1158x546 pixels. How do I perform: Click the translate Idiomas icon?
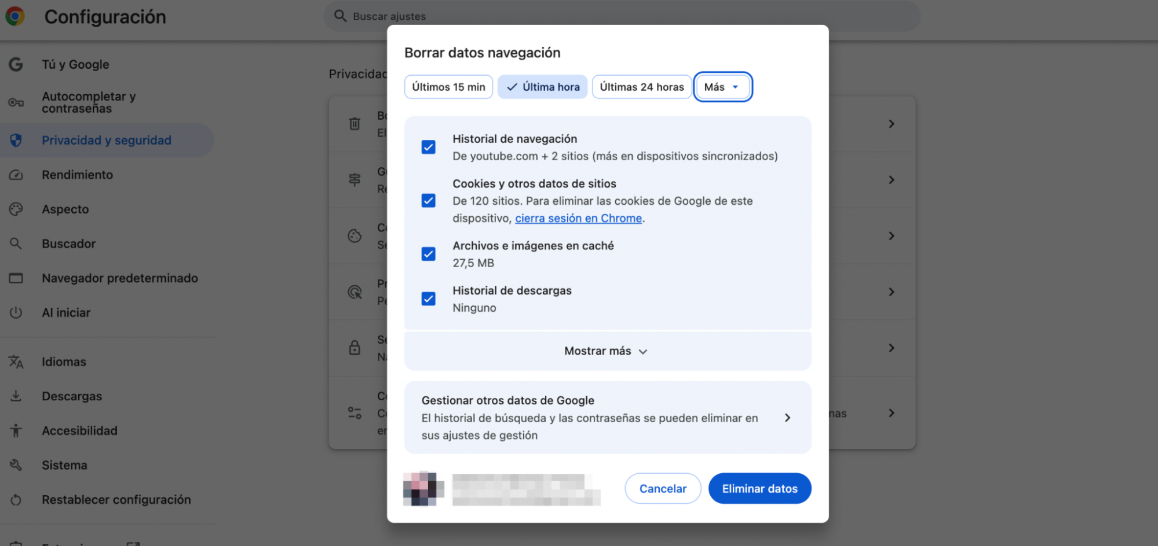tap(16, 362)
